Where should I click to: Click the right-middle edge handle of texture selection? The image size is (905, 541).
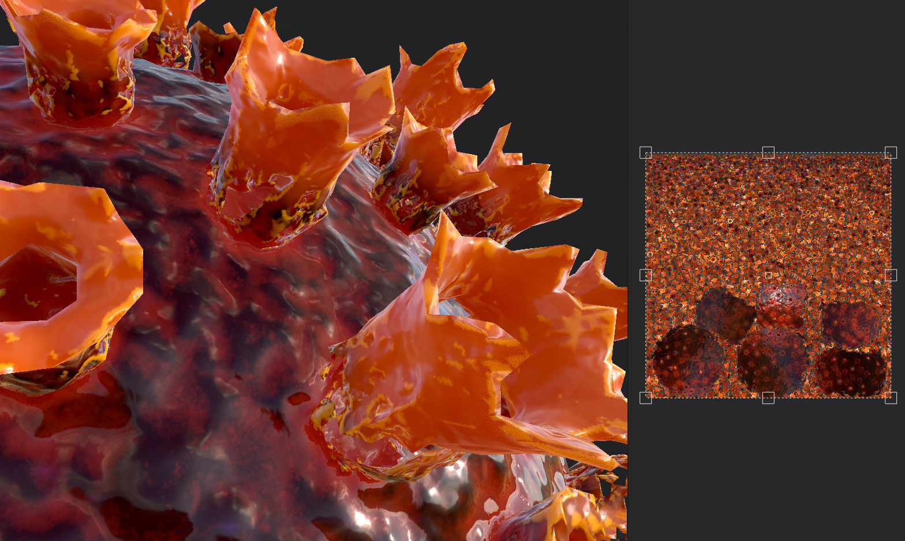coord(891,275)
